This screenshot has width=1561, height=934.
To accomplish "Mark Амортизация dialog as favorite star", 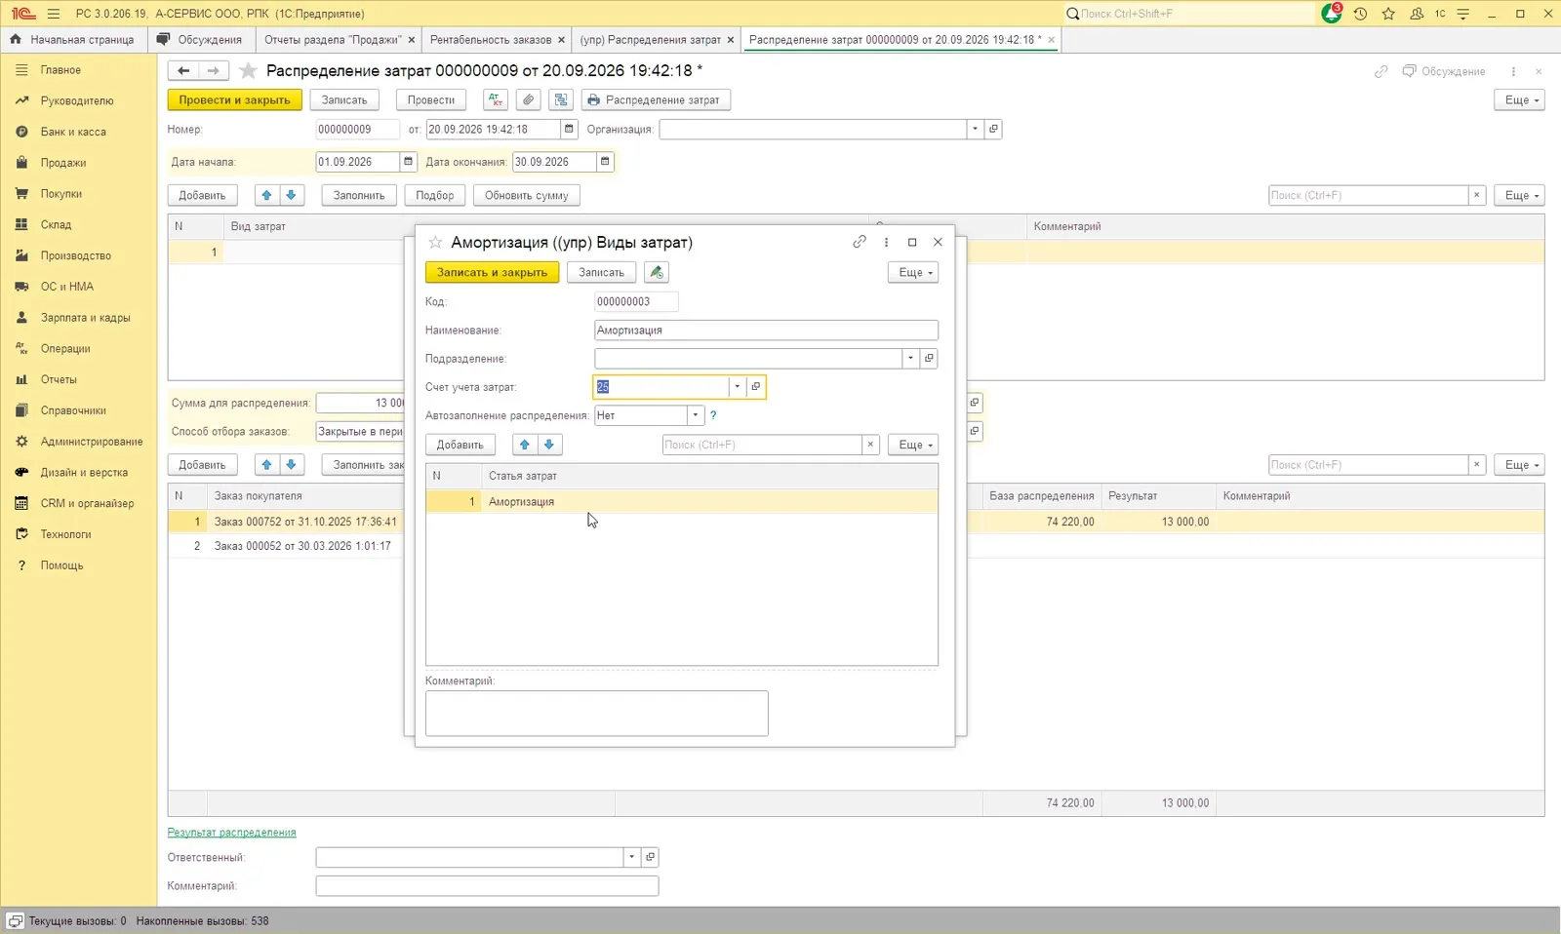I will [x=436, y=242].
